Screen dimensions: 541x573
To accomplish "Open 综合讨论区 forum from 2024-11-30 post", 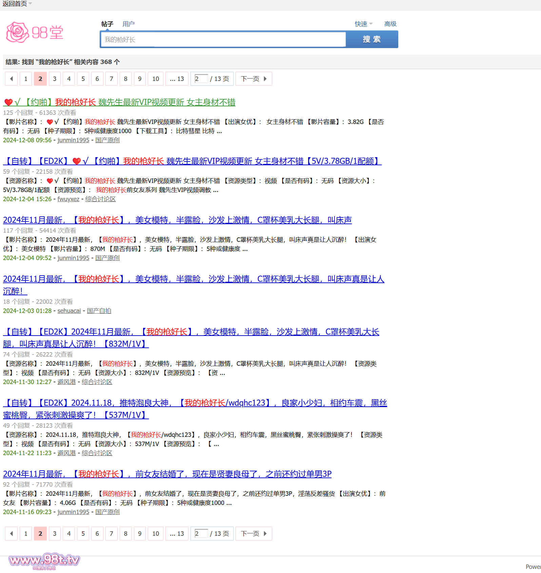I will pos(97,382).
